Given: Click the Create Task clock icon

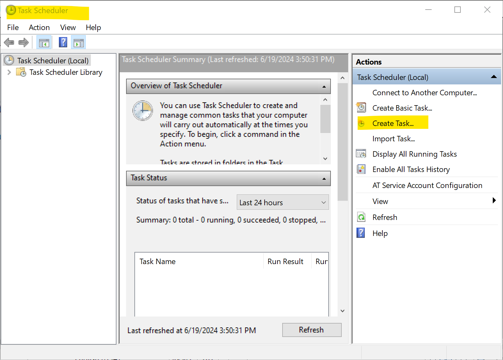Looking at the screenshot, I should tap(361, 123).
